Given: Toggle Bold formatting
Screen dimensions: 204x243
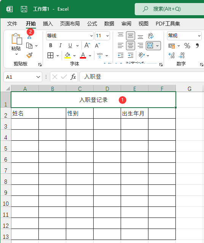Looking at the screenshot, I should pos(51,45).
